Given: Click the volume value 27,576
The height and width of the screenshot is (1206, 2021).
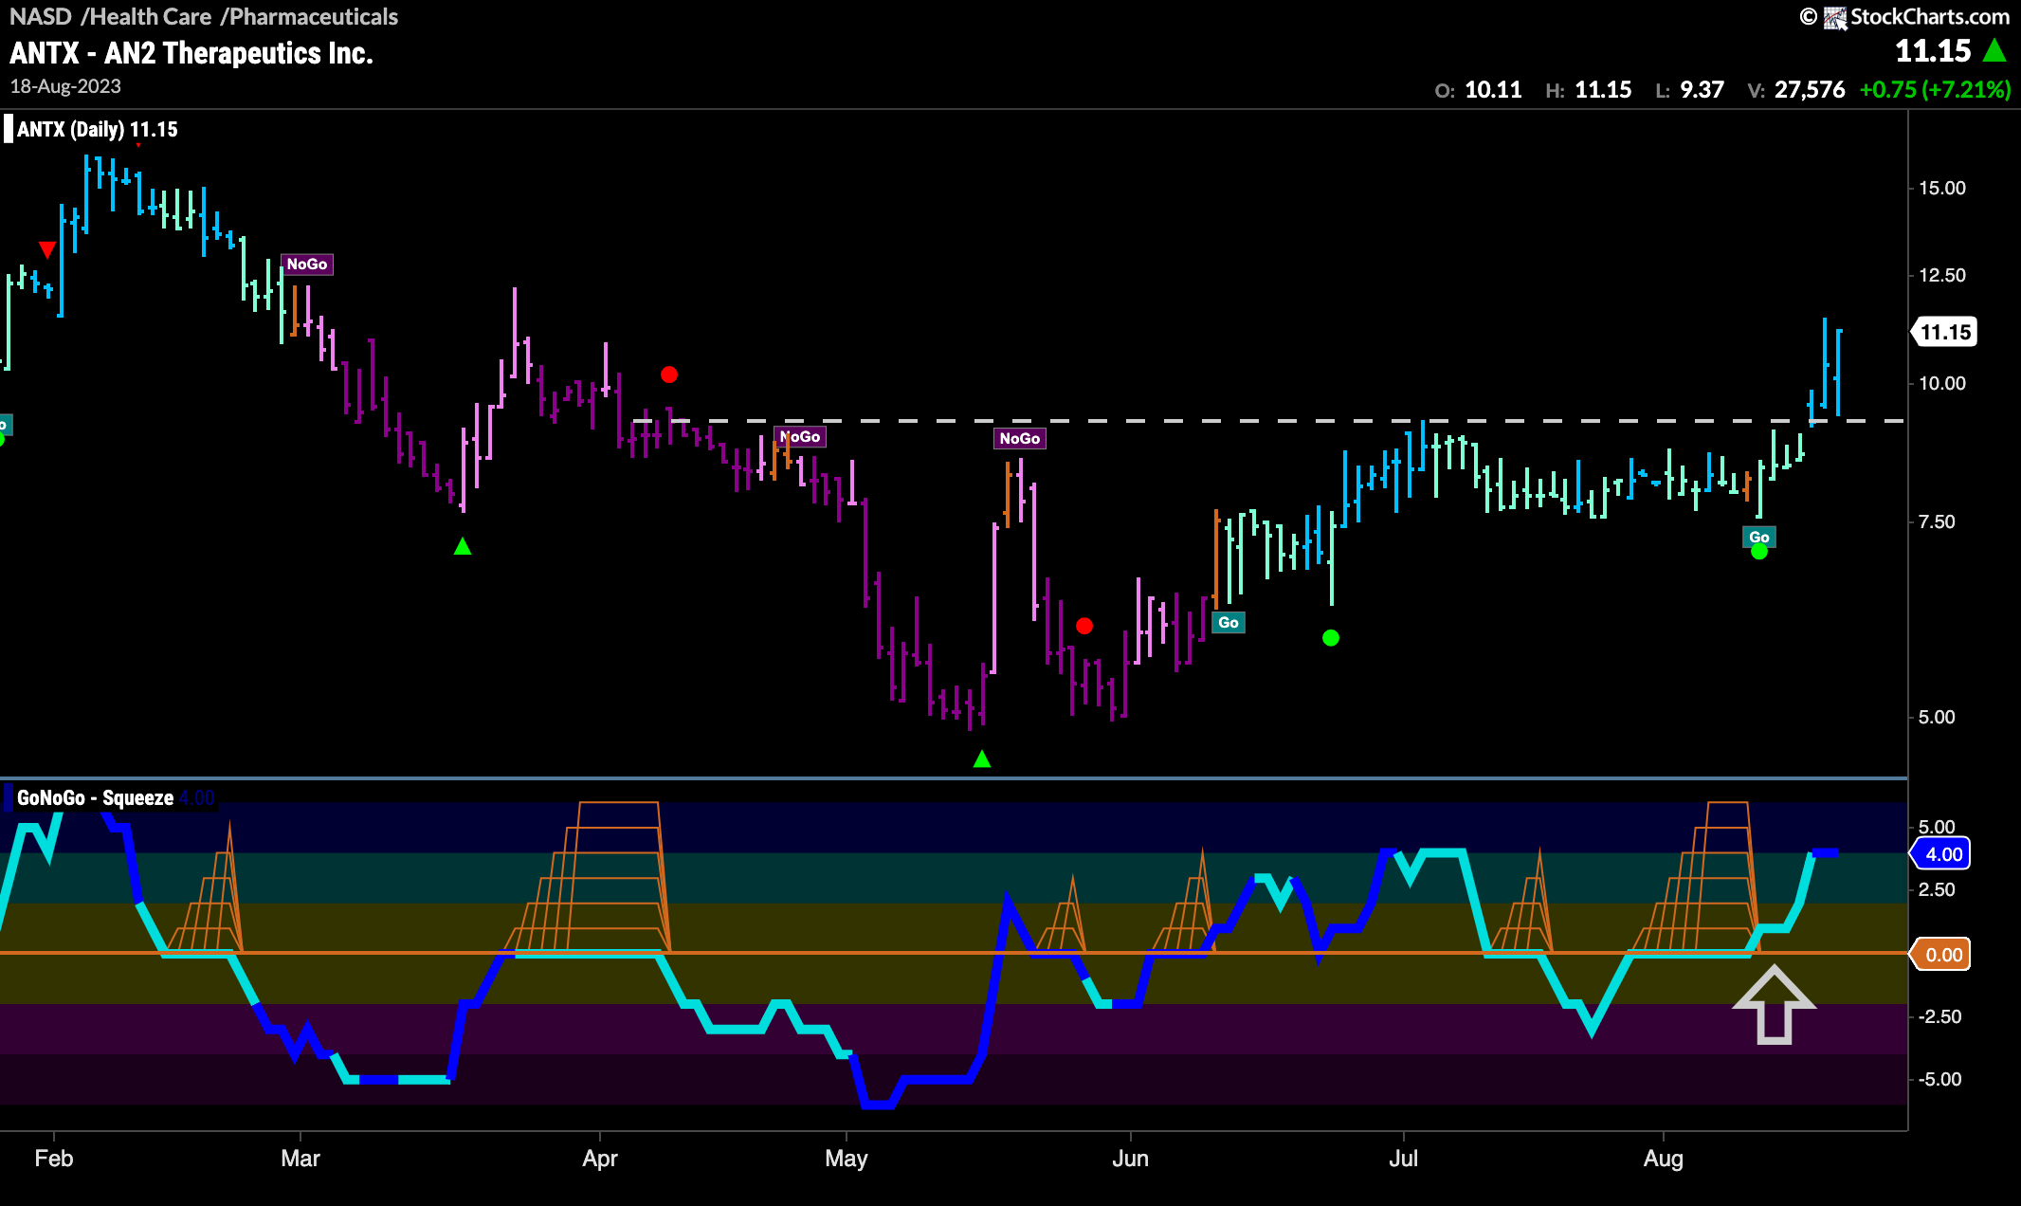Looking at the screenshot, I should [1810, 90].
